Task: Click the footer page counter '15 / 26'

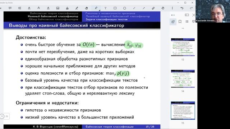Action: [x=150, y=126]
